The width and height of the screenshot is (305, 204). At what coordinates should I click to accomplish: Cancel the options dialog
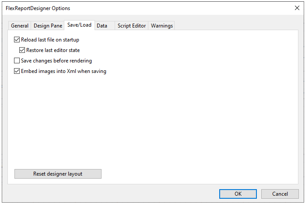(x=280, y=194)
